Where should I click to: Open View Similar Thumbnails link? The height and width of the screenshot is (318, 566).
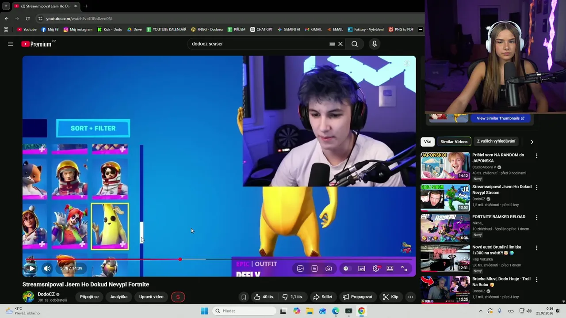point(501,118)
